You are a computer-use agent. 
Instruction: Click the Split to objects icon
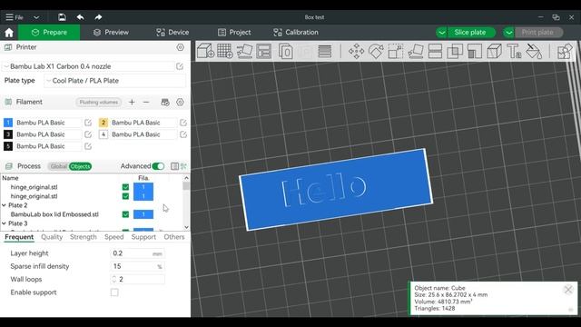[x=286, y=51]
